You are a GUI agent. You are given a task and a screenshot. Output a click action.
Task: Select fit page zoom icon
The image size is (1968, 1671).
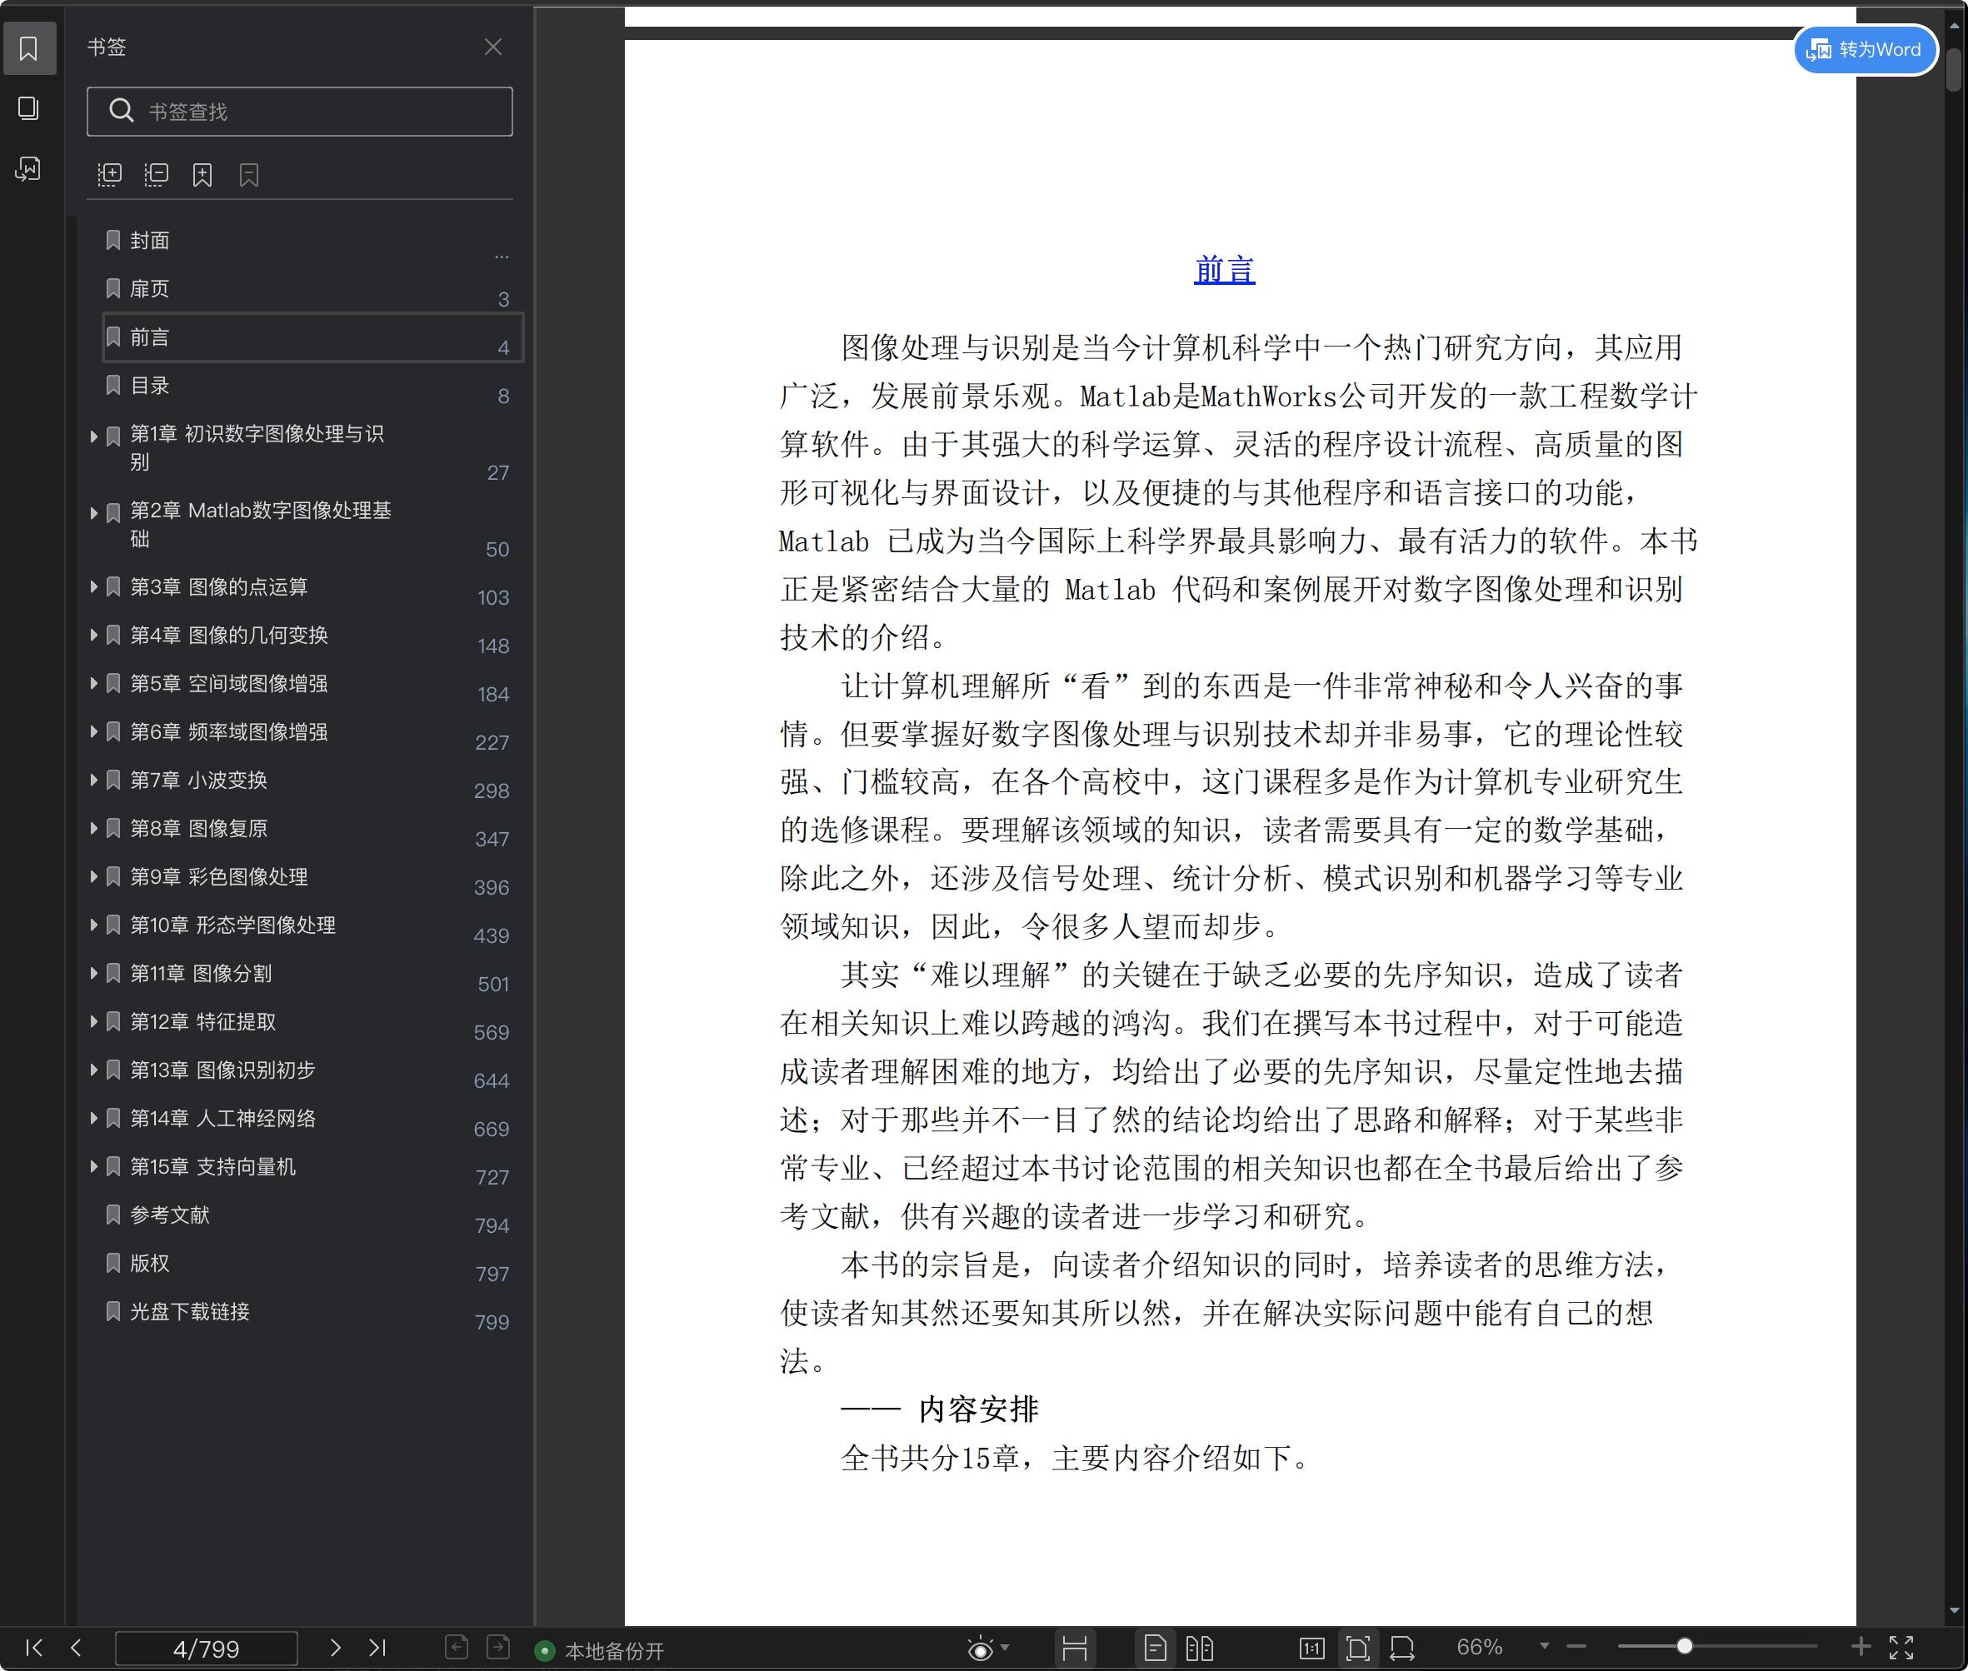(1358, 1649)
